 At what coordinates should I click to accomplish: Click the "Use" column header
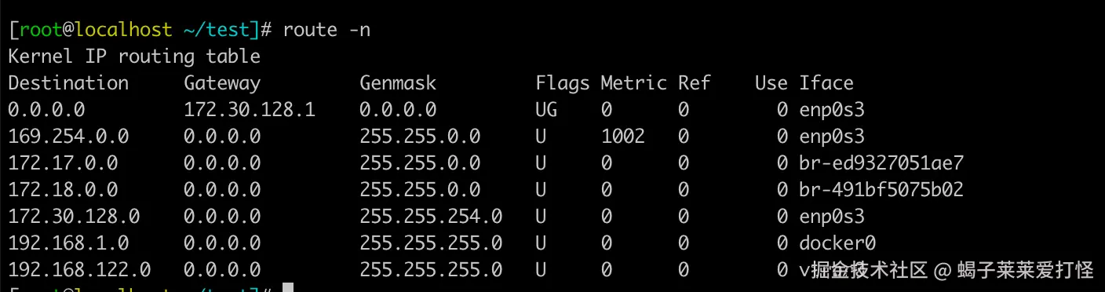tap(771, 82)
